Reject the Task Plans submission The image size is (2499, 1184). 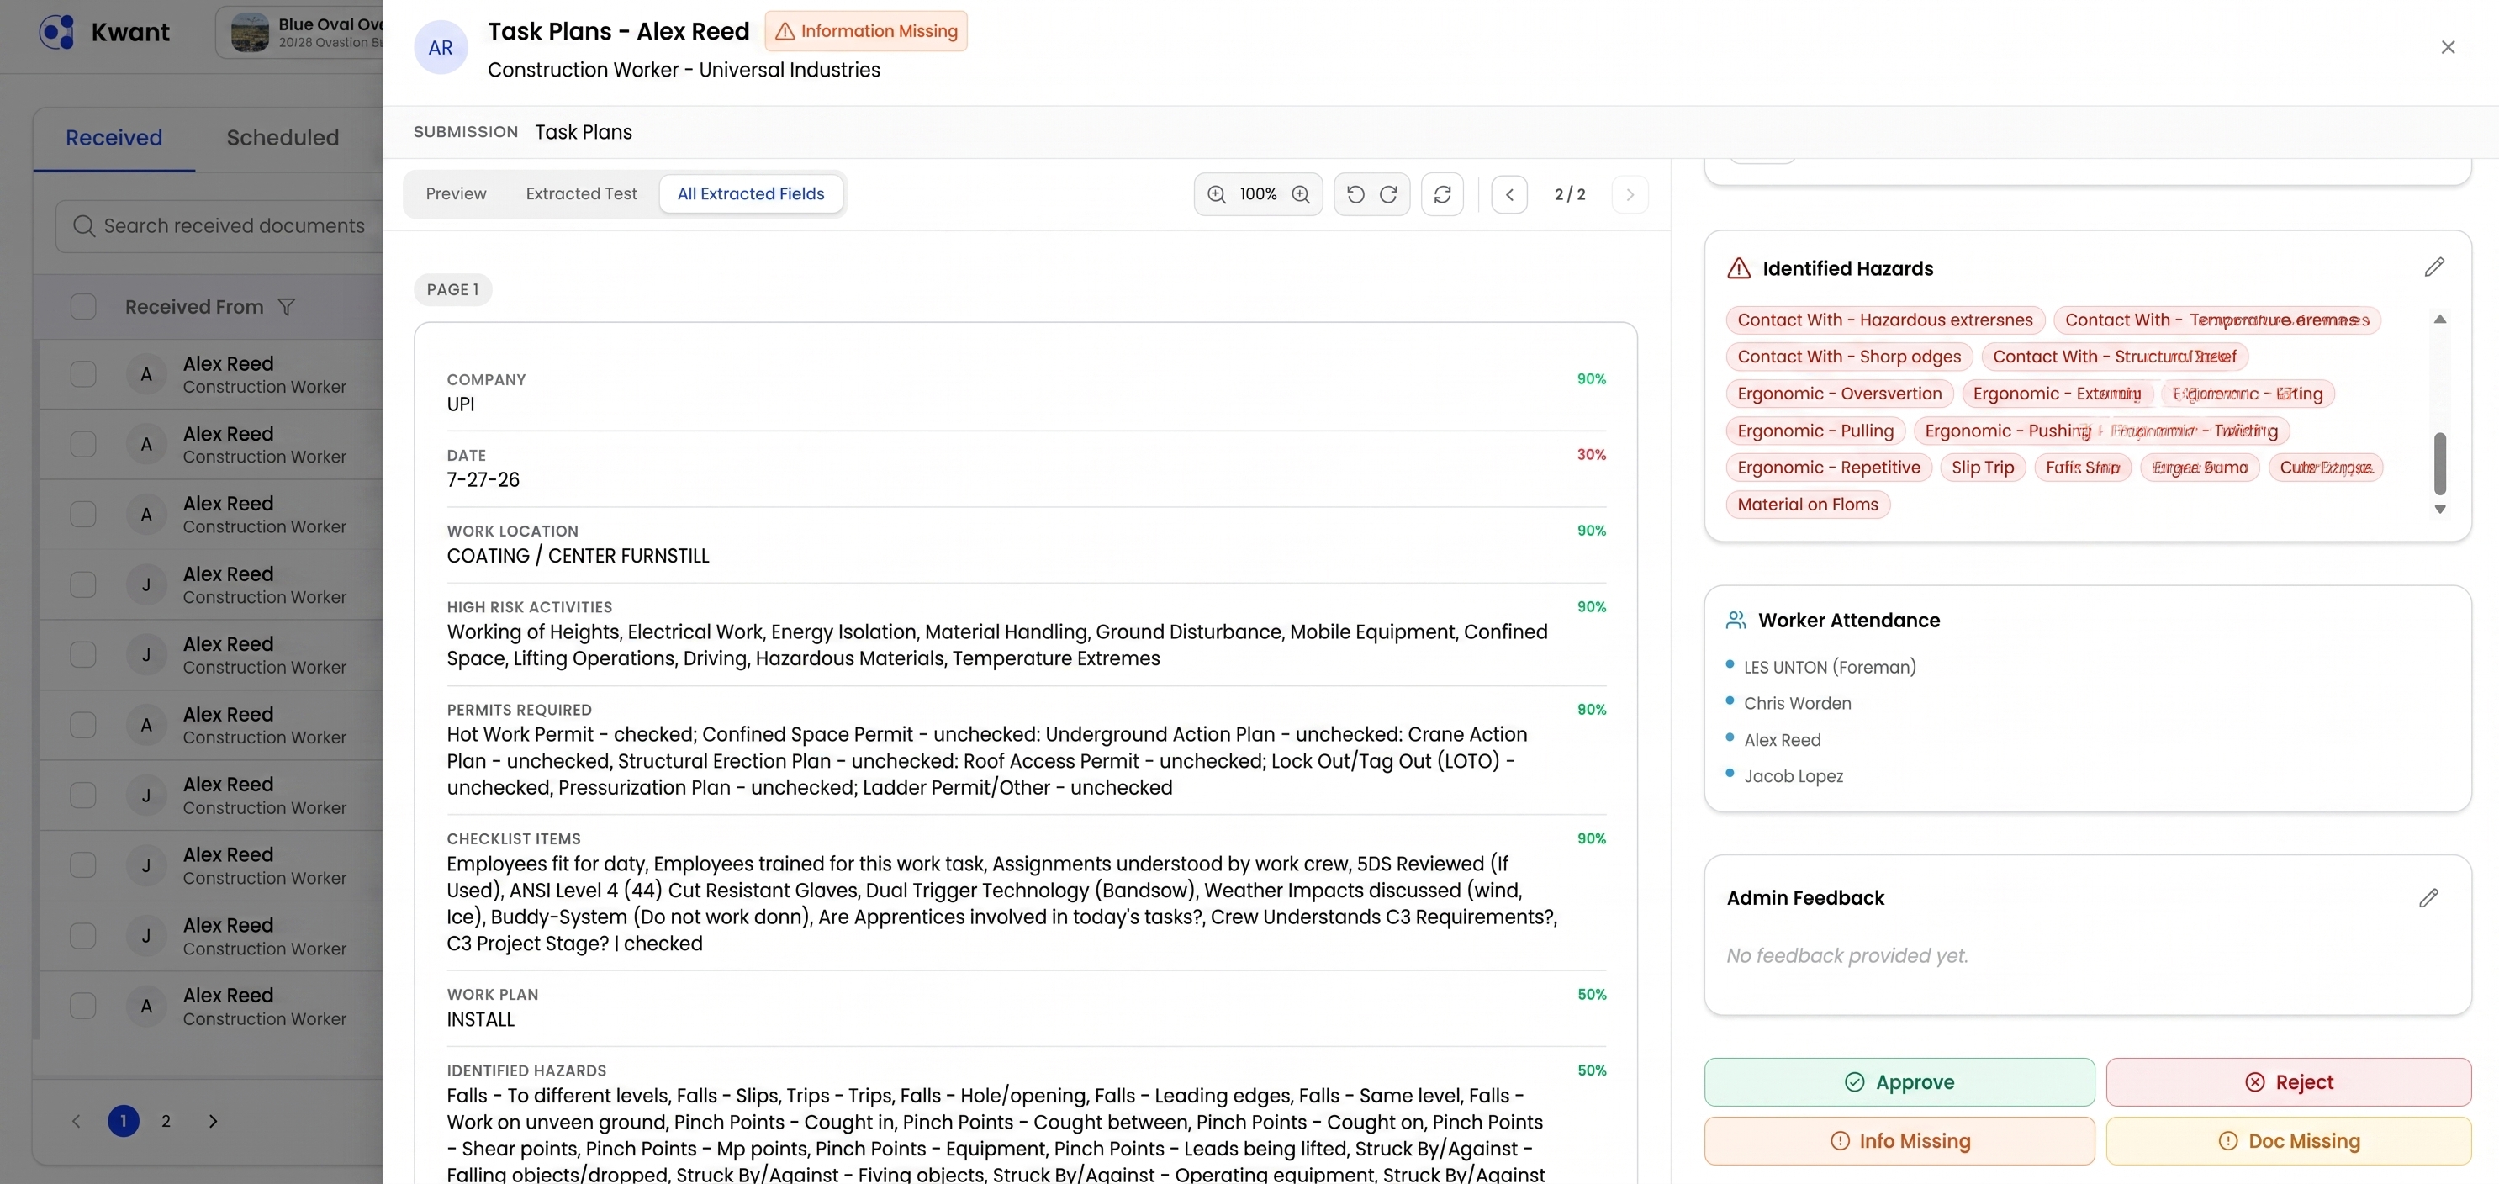2289,1082
